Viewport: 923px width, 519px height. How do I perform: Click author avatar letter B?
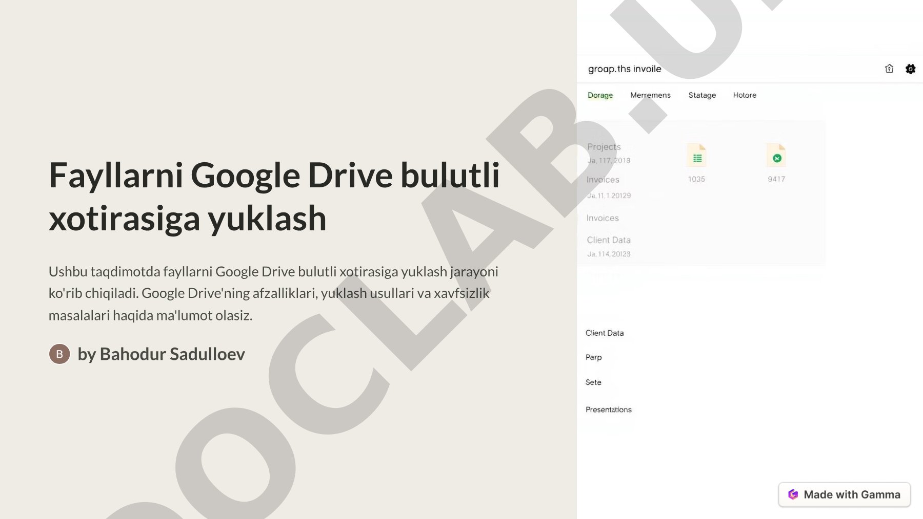coord(59,354)
